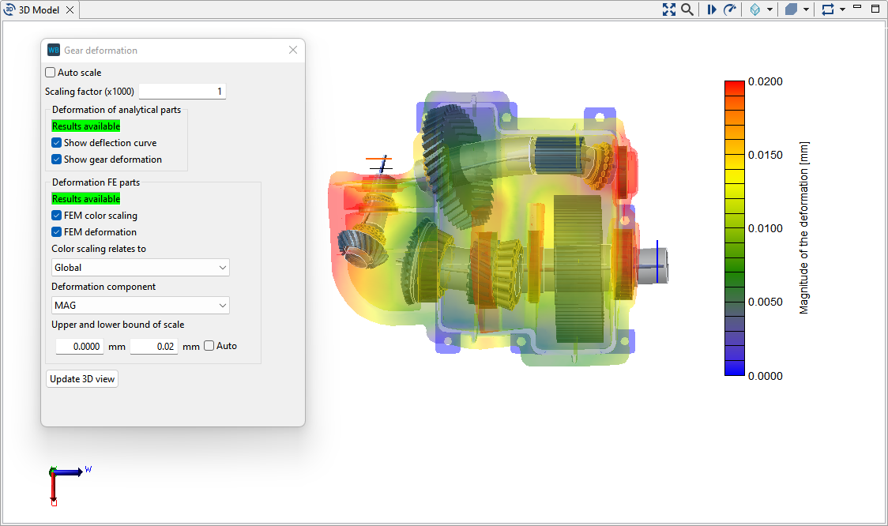Click the play simulation icon
This screenshot has height=526, width=888.
click(x=713, y=9)
